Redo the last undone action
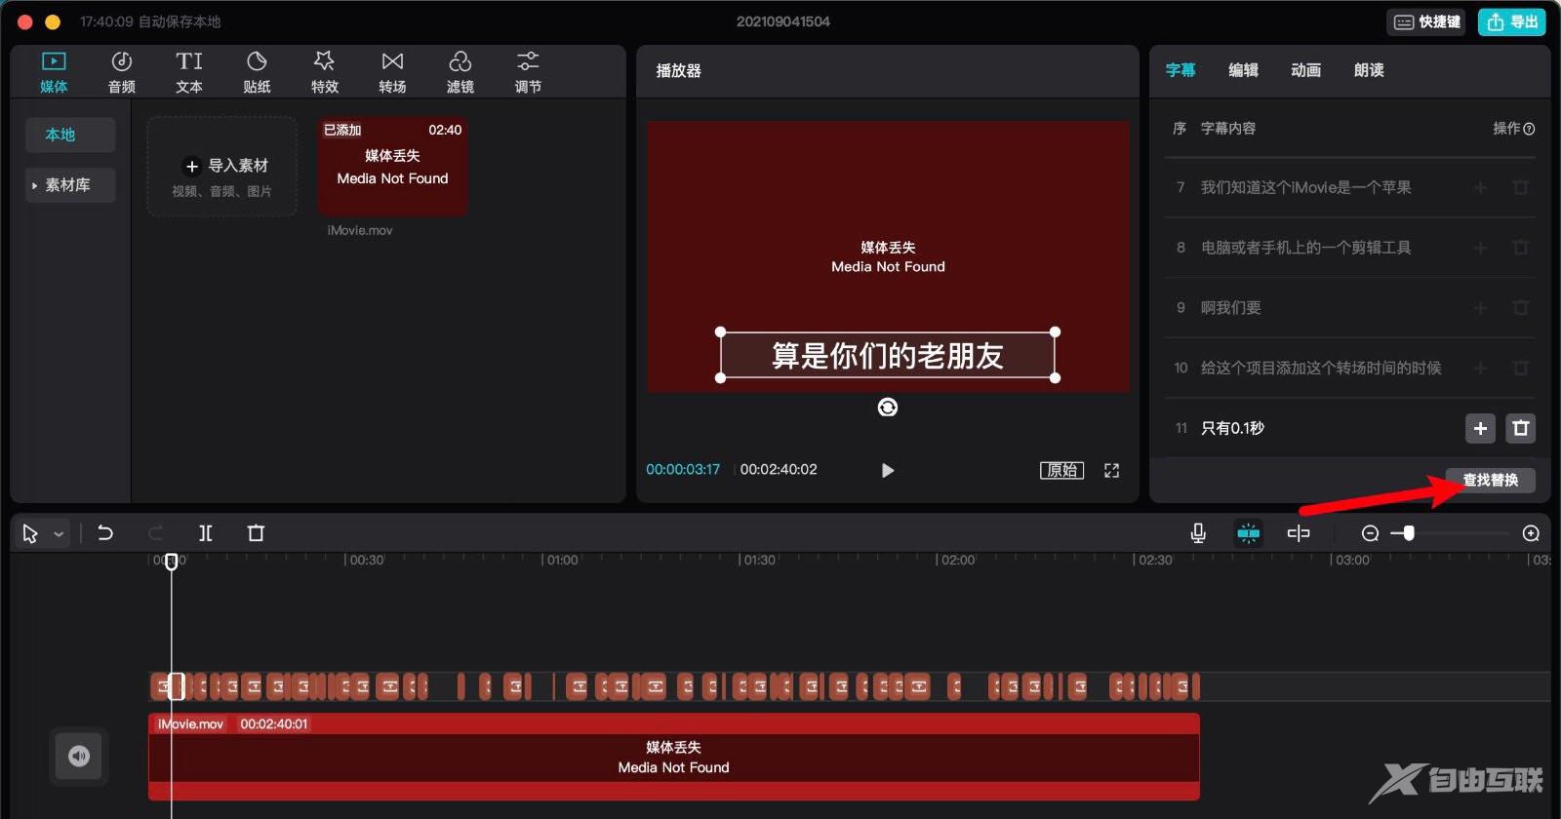 155,533
